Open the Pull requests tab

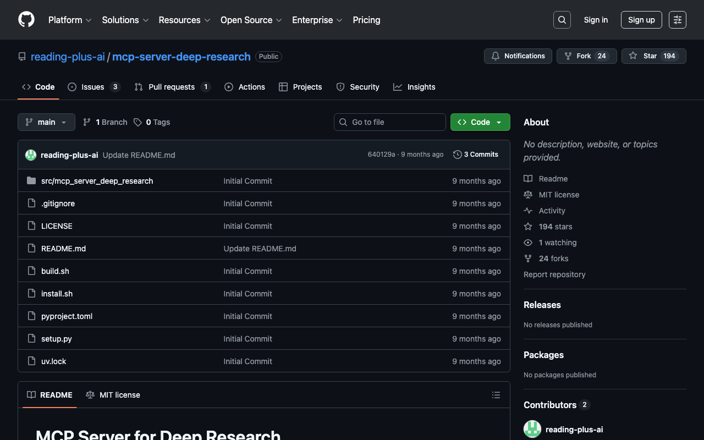click(172, 87)
